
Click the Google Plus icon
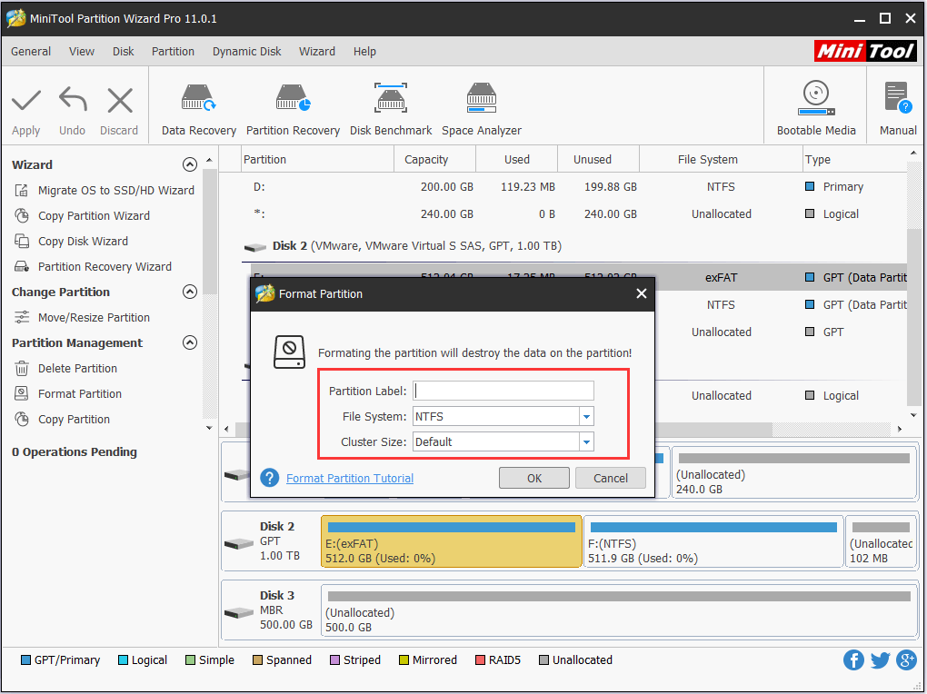coord(906,659)
